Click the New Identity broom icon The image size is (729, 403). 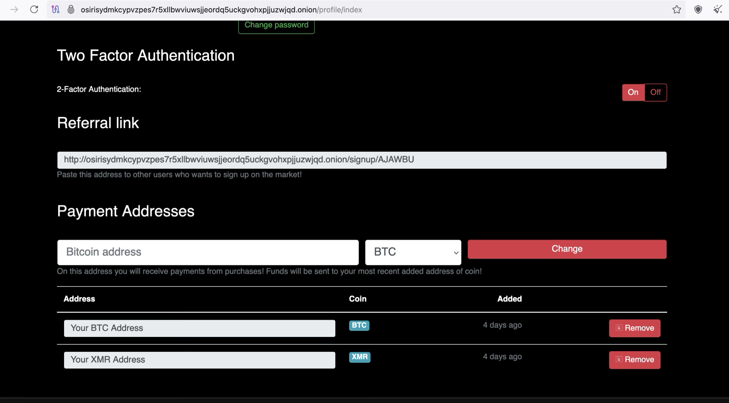(x=718, y=10)
